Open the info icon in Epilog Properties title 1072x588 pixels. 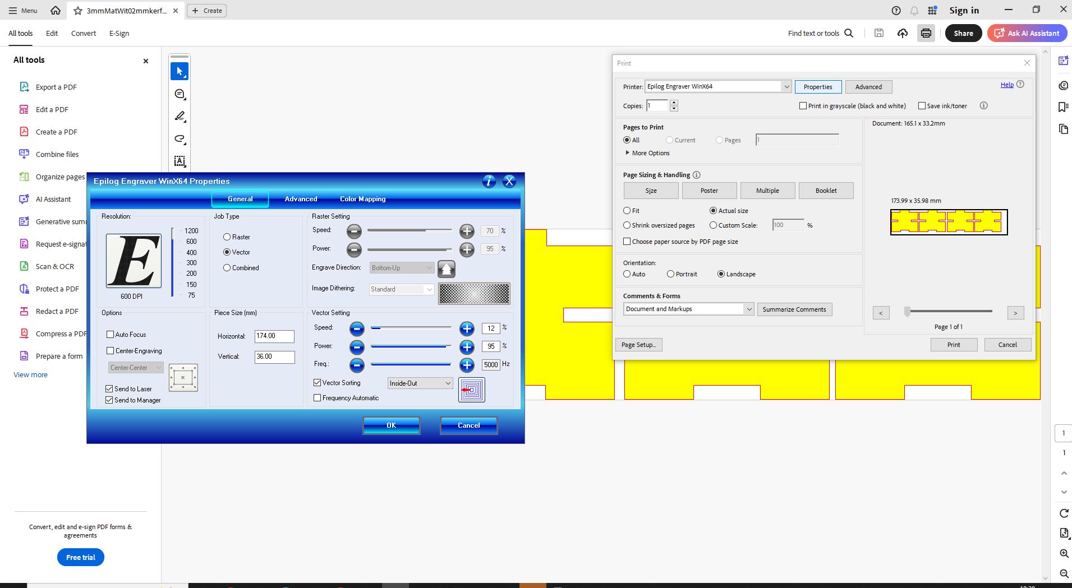pos(489,181)
